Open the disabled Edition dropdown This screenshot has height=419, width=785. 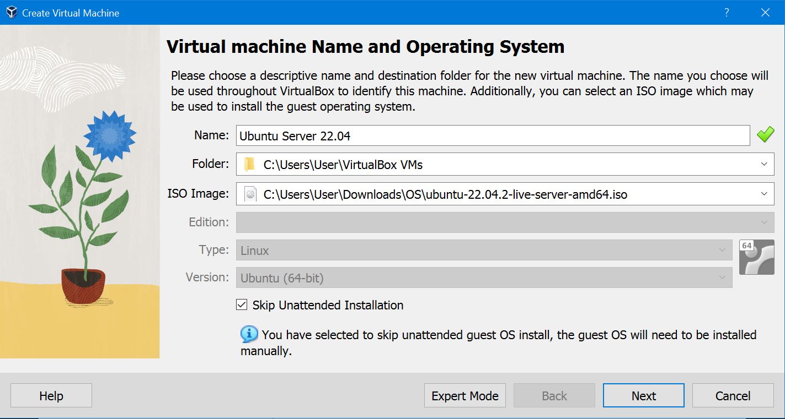click(x=505, y=222)
